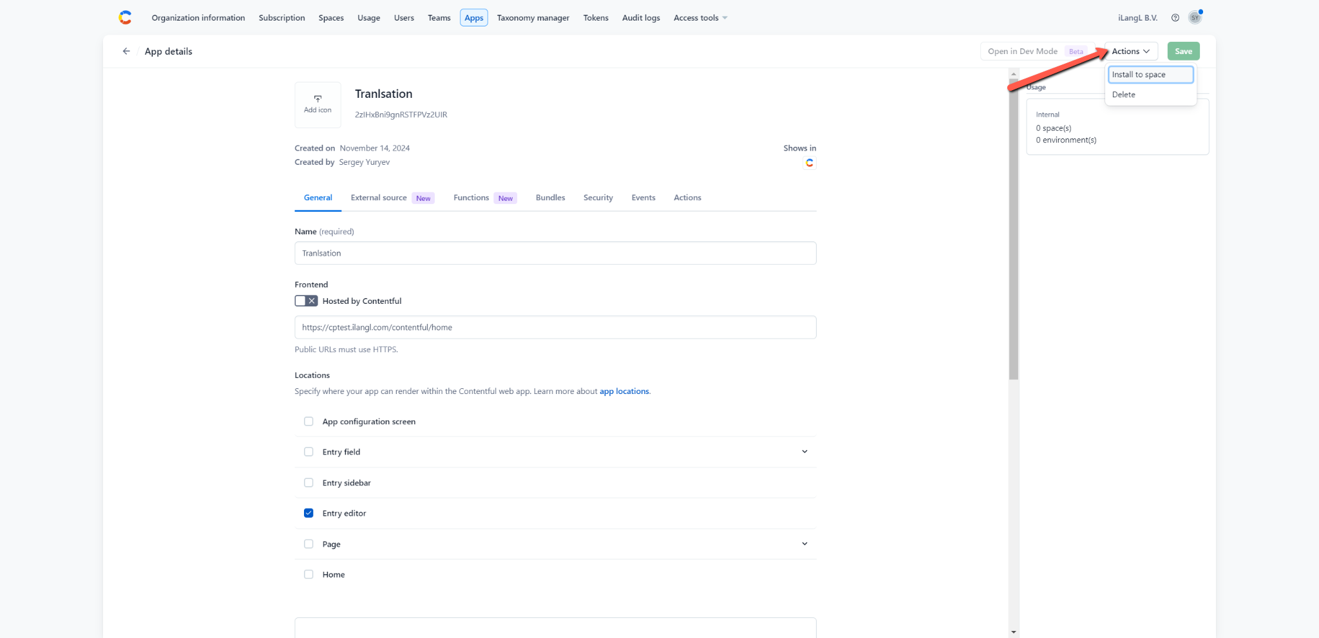Click the Contentful logo icon
The width and height of the screenshot is (1319, 638).
pos(125,17)
